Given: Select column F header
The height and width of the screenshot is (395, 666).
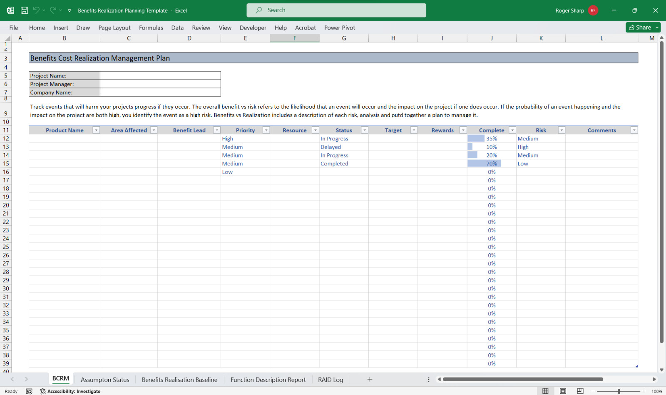Looking at the screenshot, I should [x=295, y=38].
